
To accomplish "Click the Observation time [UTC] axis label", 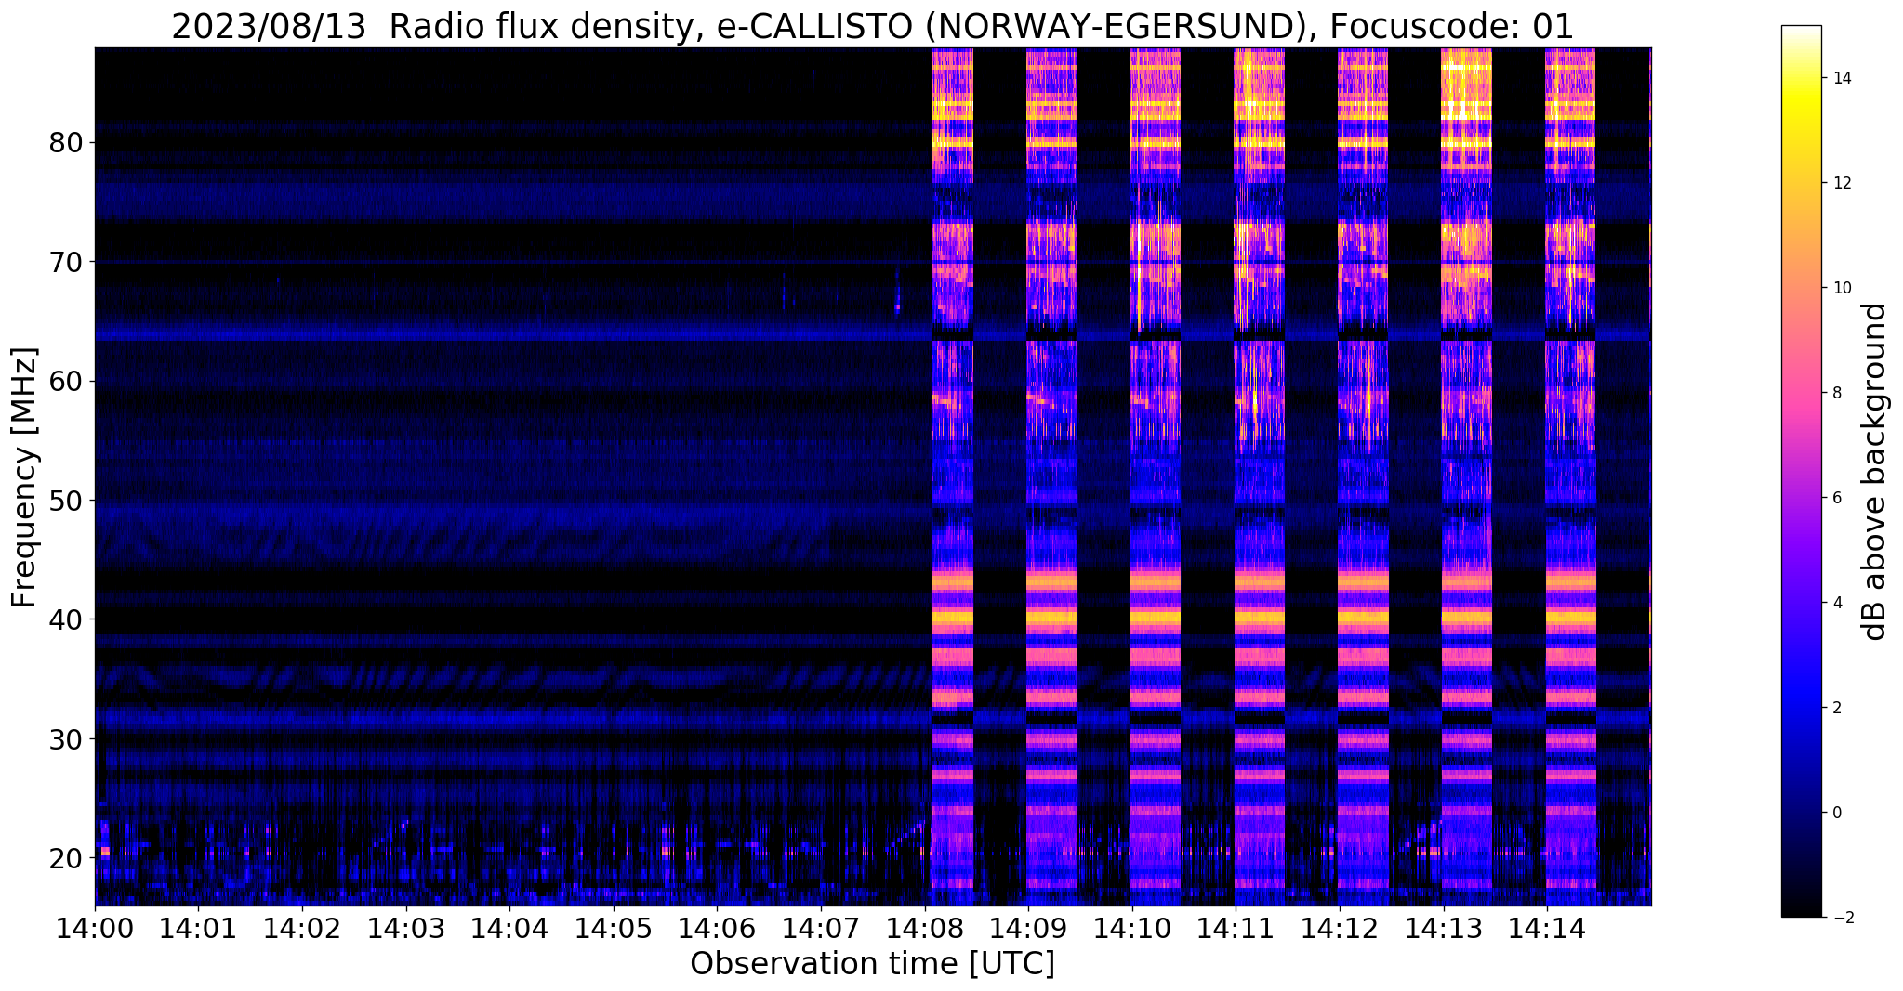I will [x=872, y=964].
